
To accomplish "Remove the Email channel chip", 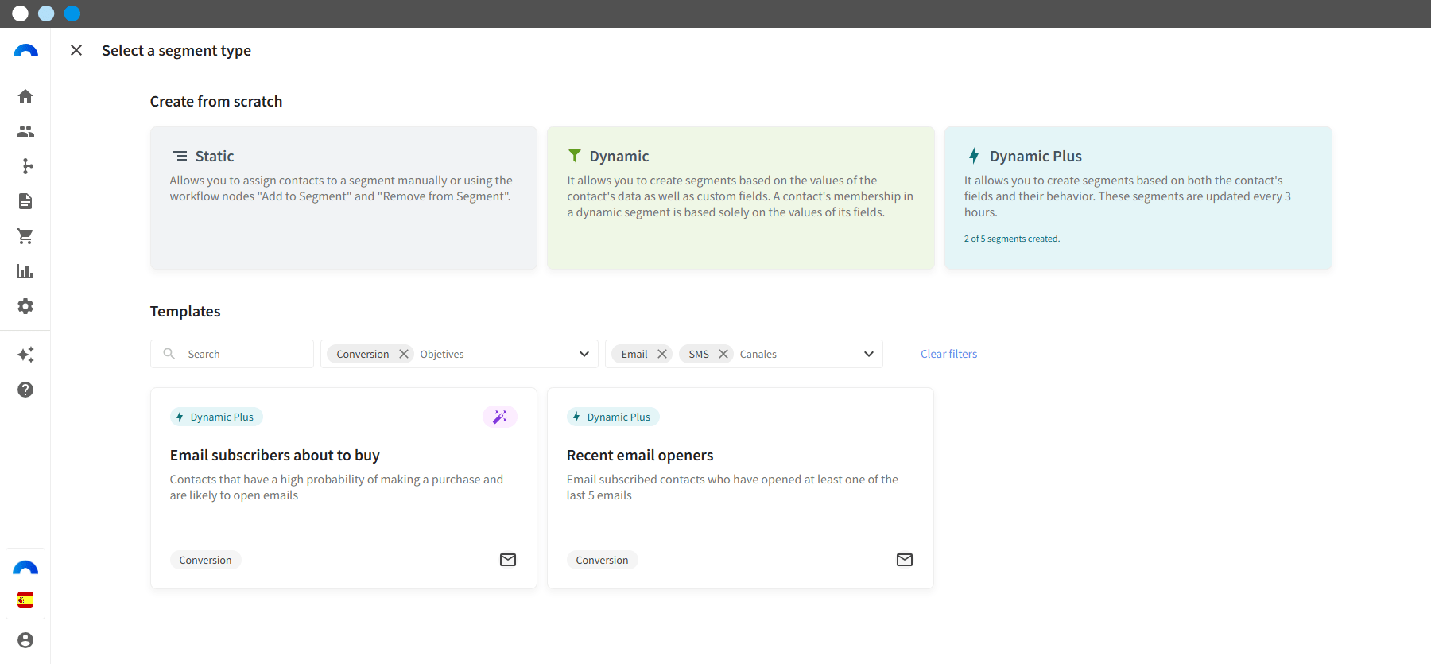I will 662,354.
